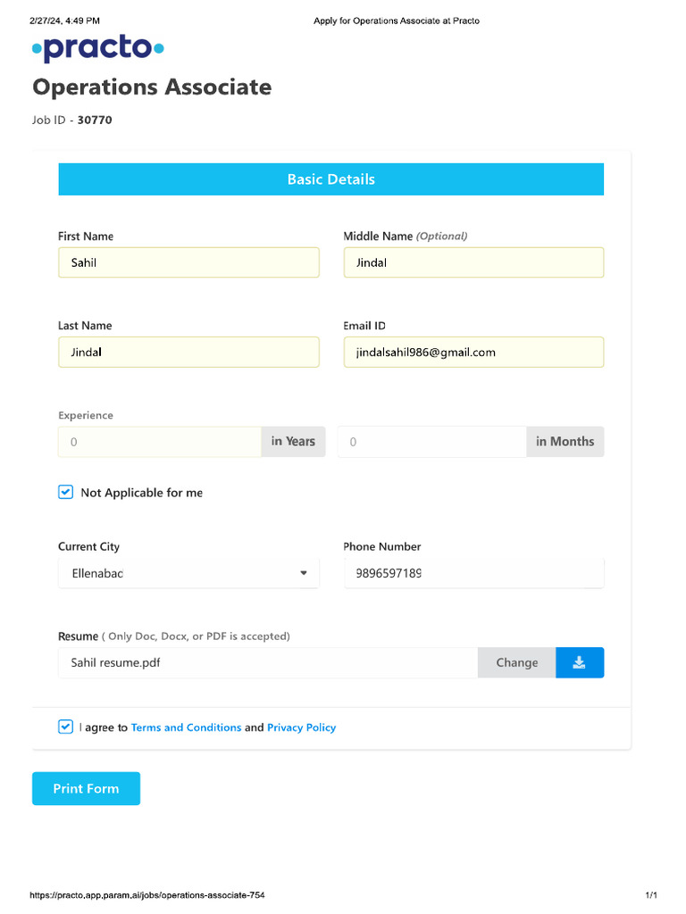Click the Experience in Years field
686x914 pixels.
tap(159, 442)
